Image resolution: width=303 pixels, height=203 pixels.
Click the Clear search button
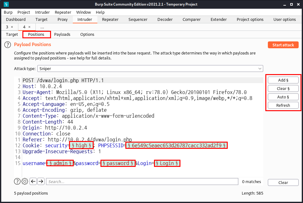[283, 182]
